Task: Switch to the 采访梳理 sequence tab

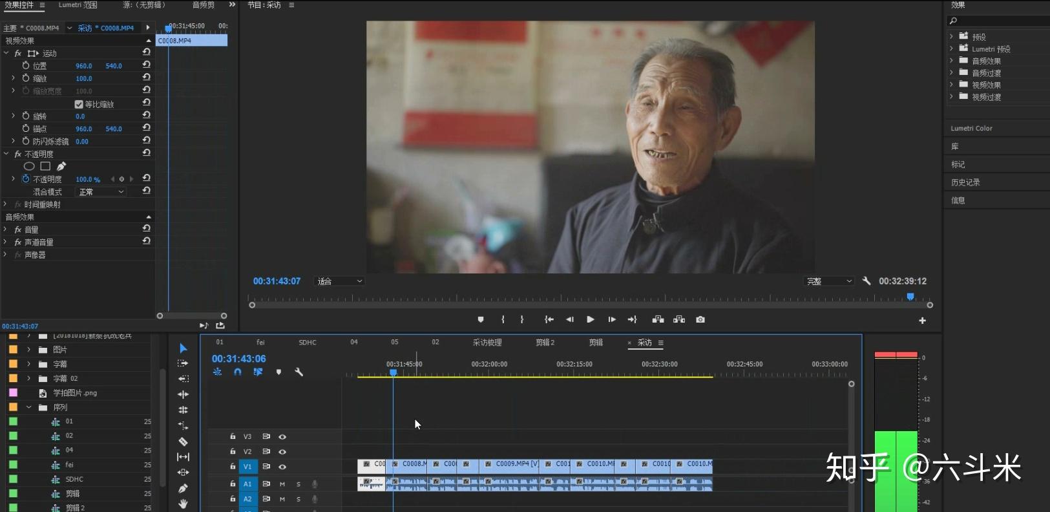Action: click(487, 343)
